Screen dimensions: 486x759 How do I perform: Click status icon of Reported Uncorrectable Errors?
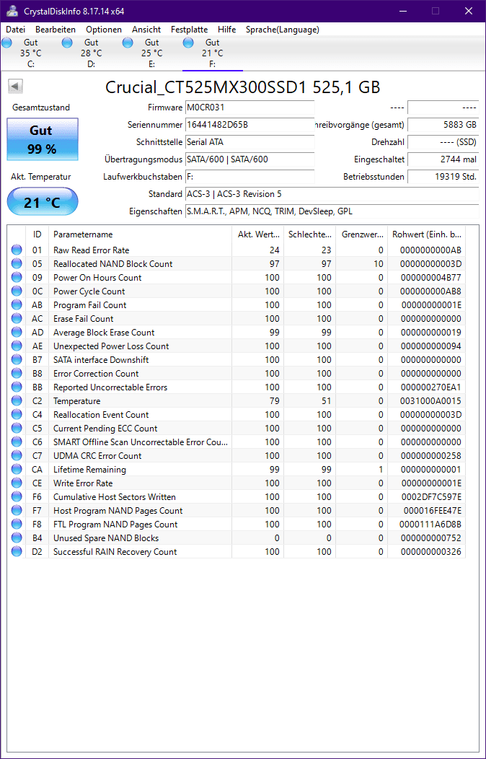17,387
